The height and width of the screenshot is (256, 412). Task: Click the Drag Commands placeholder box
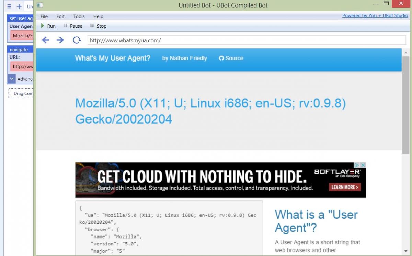pos(21,93)
